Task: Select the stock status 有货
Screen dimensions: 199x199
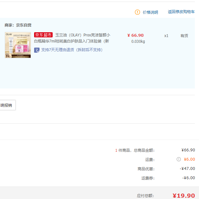Action: click(184, 35)
